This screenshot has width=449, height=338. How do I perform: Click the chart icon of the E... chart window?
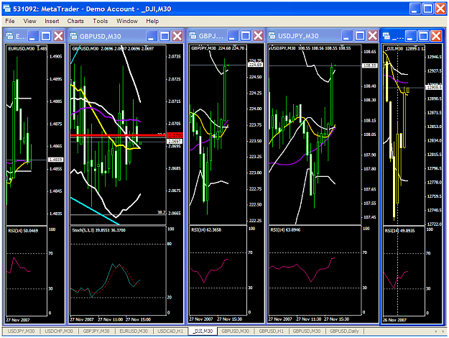click(9, 36)
